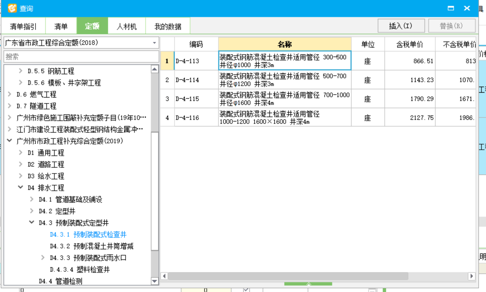Select code cell D-4-114
486x292 pixels.
(x=196, y=80)
